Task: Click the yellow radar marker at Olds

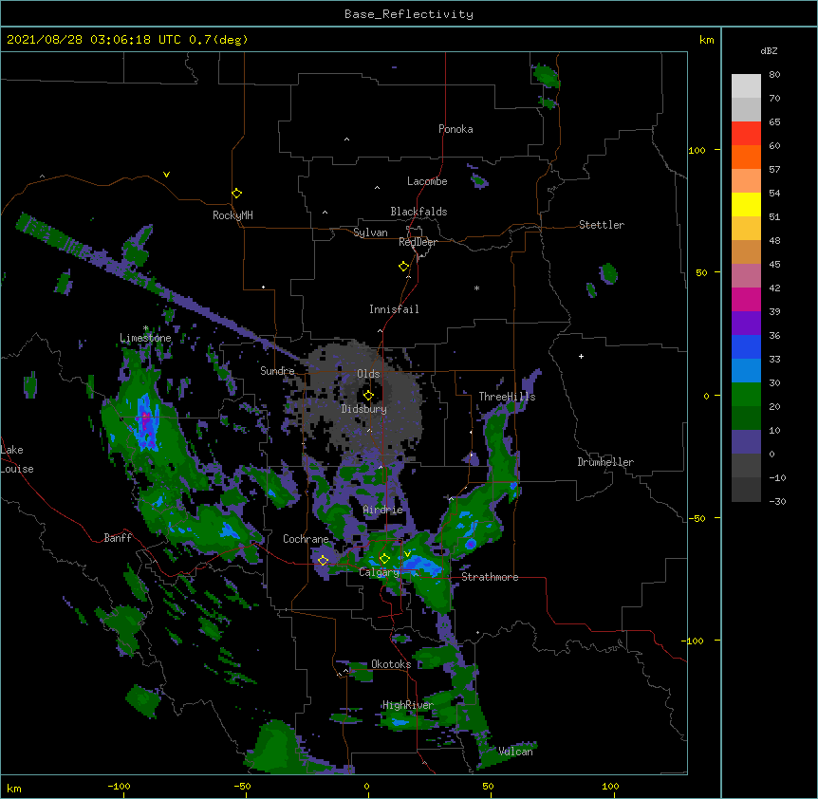Action: click(x=368, y=396)
